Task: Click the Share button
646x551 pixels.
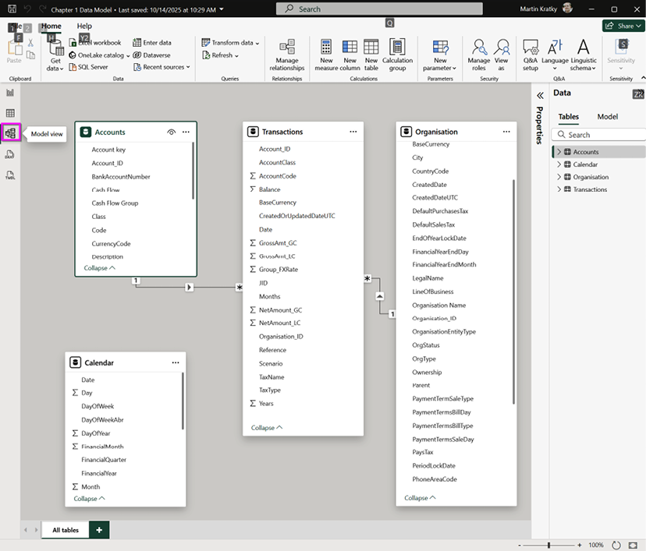Action: tap(623, 26)
